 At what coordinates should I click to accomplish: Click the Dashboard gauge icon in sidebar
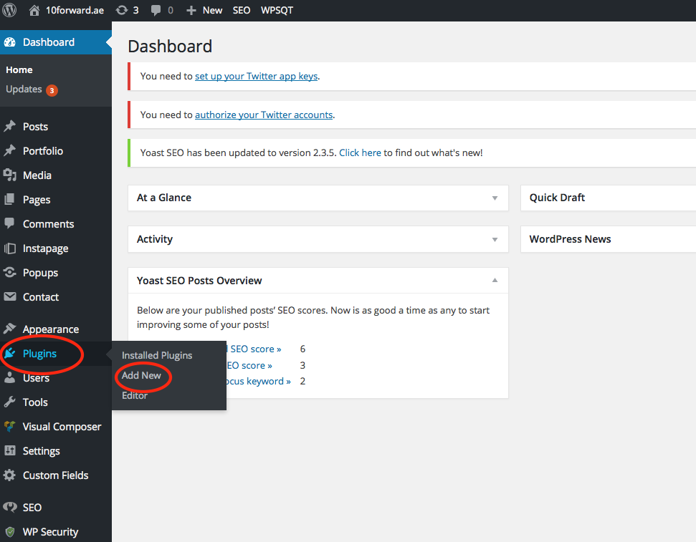[10, 42]
